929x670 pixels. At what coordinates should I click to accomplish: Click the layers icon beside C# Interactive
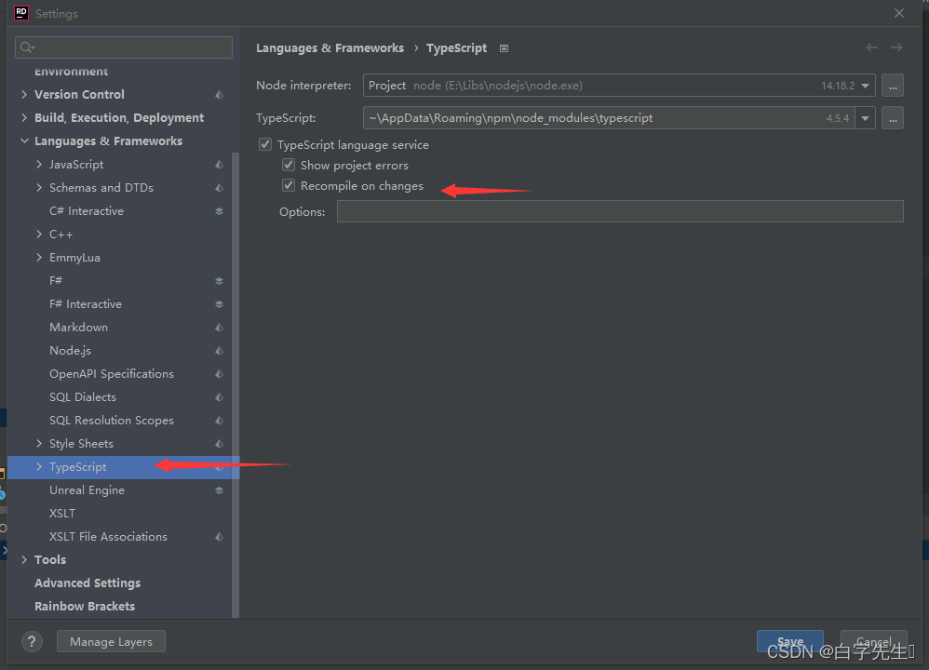click(x=219, y=211)
